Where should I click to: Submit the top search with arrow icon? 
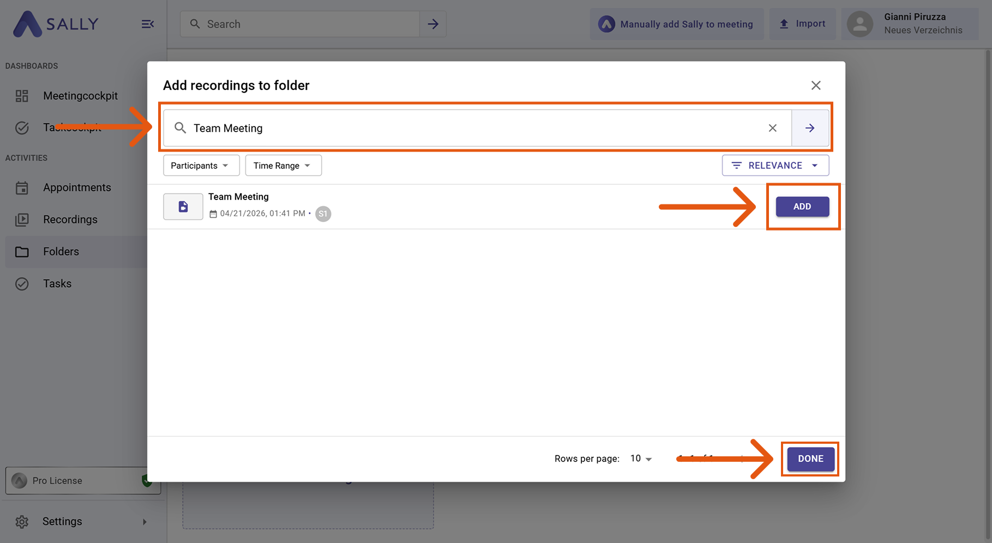[x=433, y=24]
